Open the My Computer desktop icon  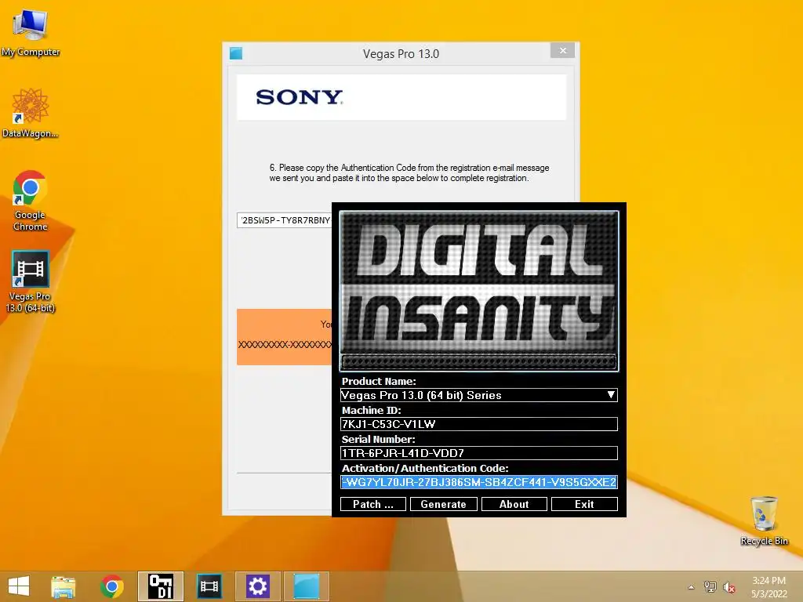coord(31,33)
